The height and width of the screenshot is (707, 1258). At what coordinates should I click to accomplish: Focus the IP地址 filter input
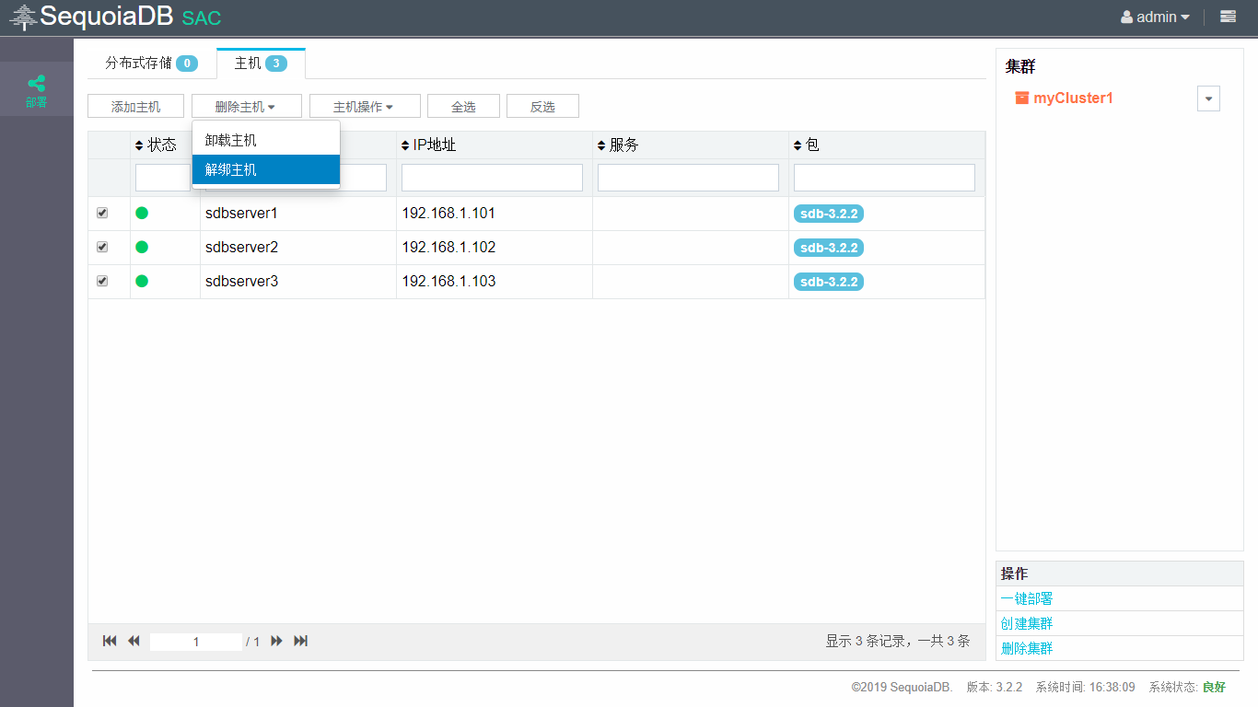click(492, 178)
